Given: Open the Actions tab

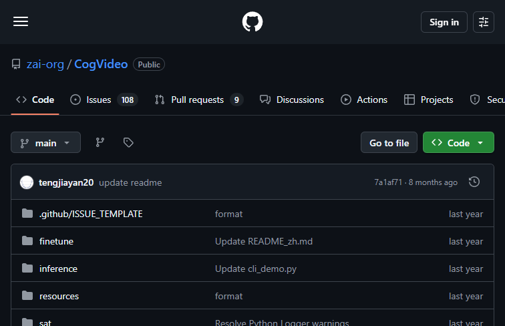Looking at the screenshot, I should click(x=364, y=100).
